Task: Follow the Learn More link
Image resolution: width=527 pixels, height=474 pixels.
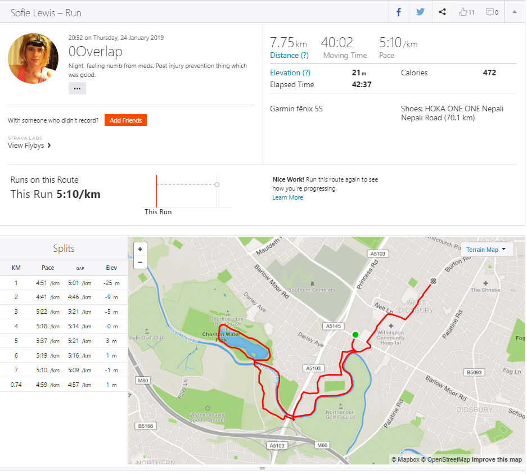Action: point(287,197)
